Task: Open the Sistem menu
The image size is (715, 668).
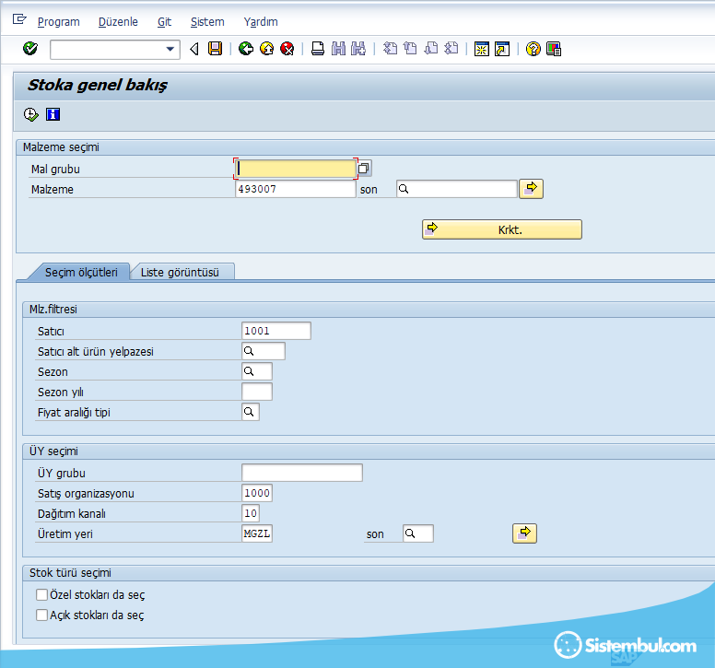Action: click(207, 21)
